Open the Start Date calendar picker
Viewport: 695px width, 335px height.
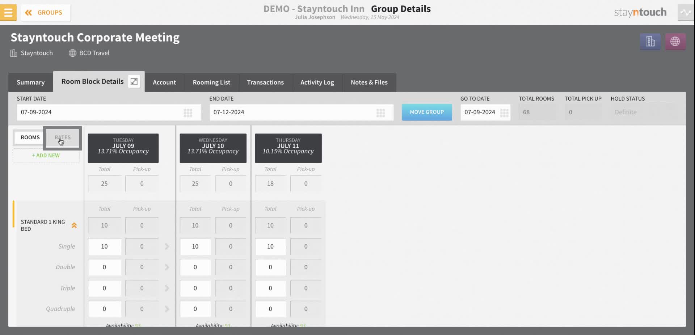click(188, 113)
